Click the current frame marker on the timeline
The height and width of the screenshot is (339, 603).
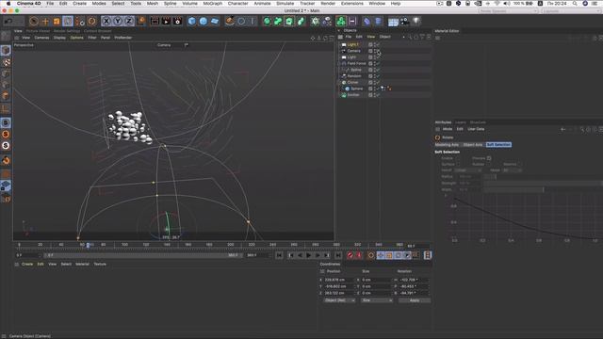coord(88,245)
